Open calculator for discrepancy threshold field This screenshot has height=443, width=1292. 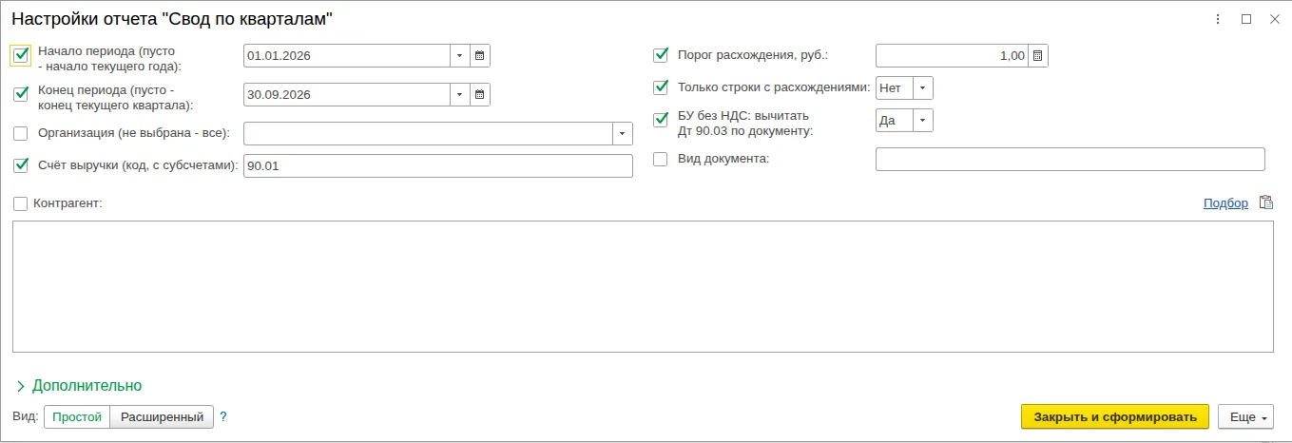pyautogui.click(x=1037, y=56)
